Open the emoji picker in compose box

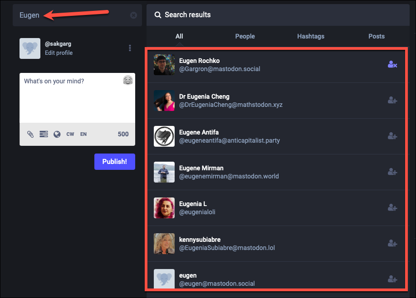128,80
